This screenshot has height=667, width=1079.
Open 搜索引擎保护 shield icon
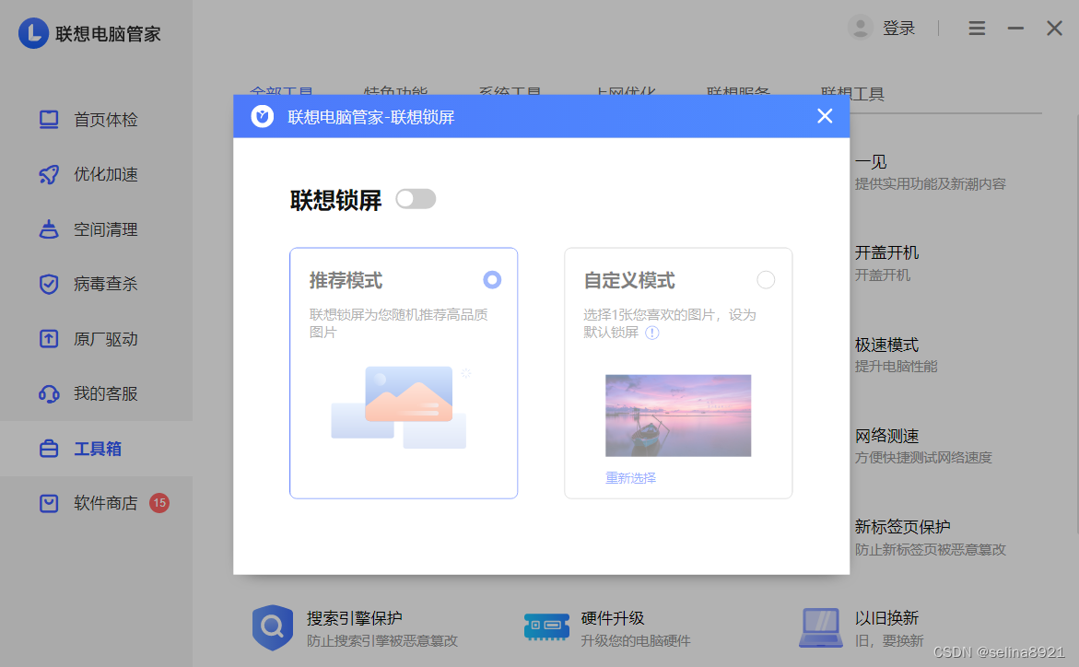[x=273, y=627]
